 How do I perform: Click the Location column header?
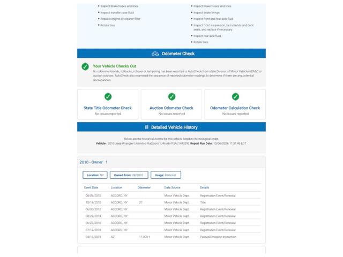coord(116,187)
